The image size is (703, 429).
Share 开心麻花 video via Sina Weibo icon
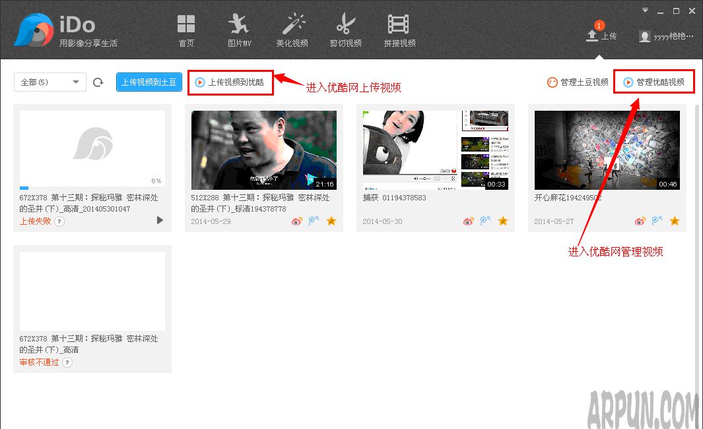click(640, 221)
